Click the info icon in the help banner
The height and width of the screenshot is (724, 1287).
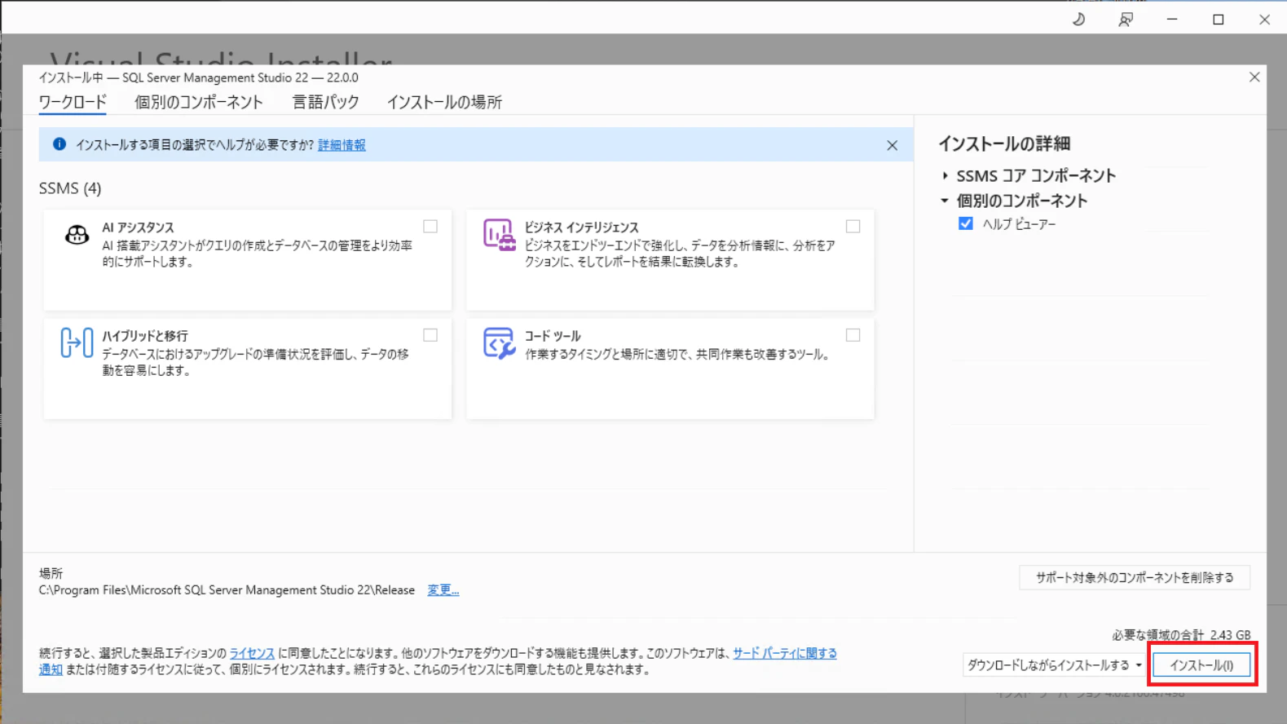click(x=60, y=144)
